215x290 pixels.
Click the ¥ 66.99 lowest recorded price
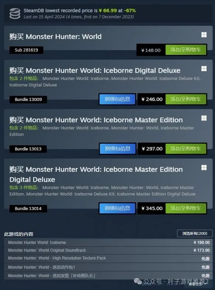click(108, 11)
